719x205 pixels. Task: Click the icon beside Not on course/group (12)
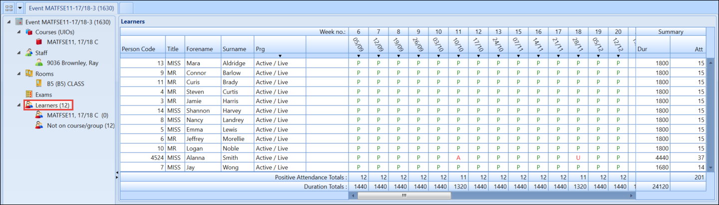click(39, 126)
